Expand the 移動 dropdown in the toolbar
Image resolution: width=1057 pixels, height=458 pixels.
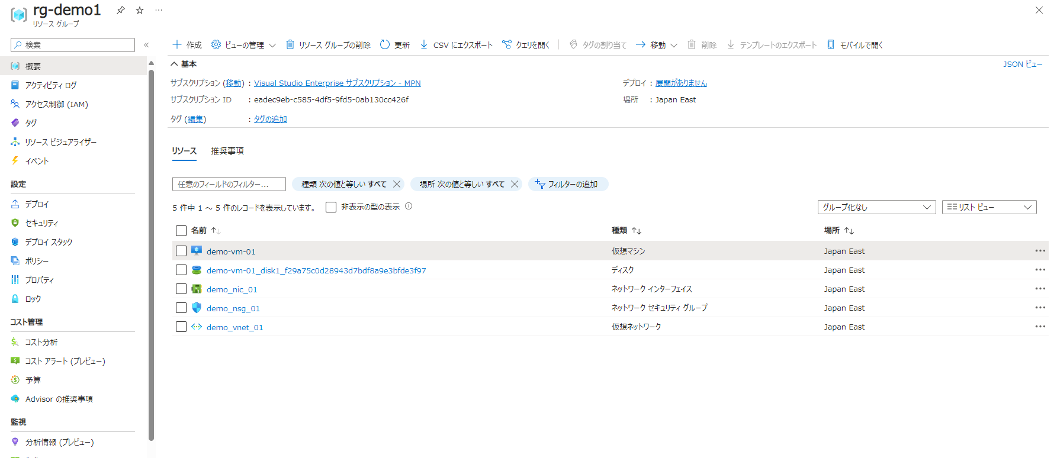coord(656,45)
